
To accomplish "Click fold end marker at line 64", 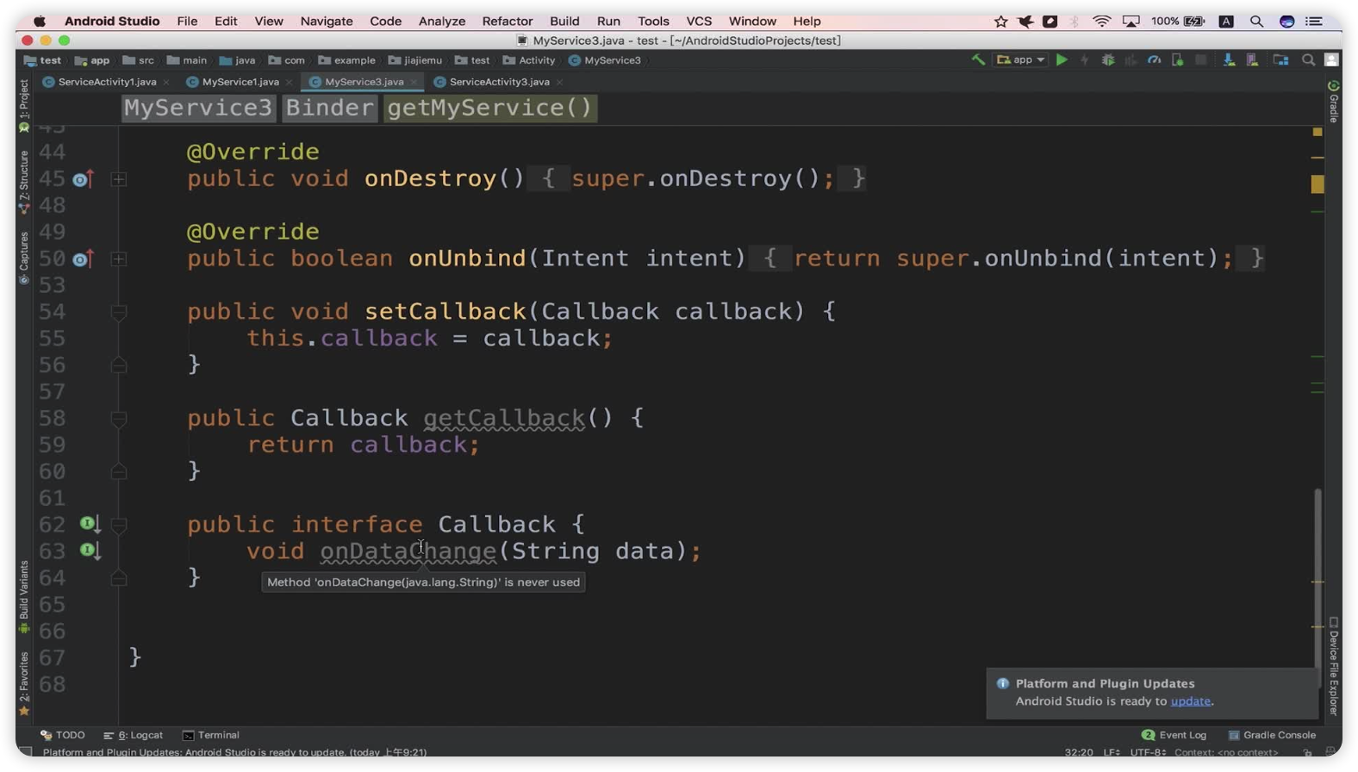I will (x=119, y=578).
